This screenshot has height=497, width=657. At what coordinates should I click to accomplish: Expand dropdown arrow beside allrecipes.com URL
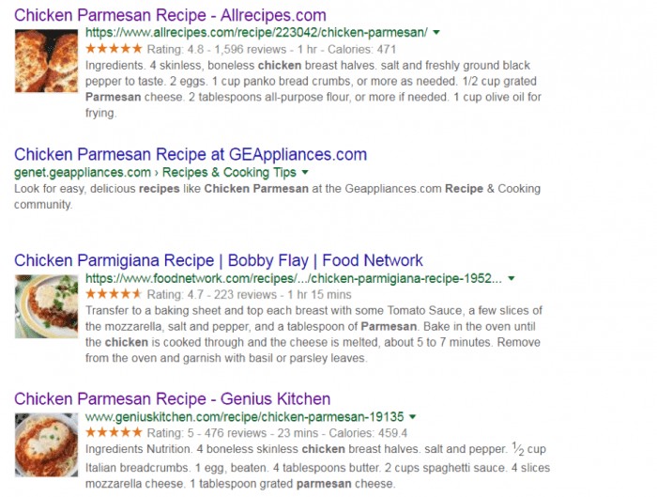point(436,32)
